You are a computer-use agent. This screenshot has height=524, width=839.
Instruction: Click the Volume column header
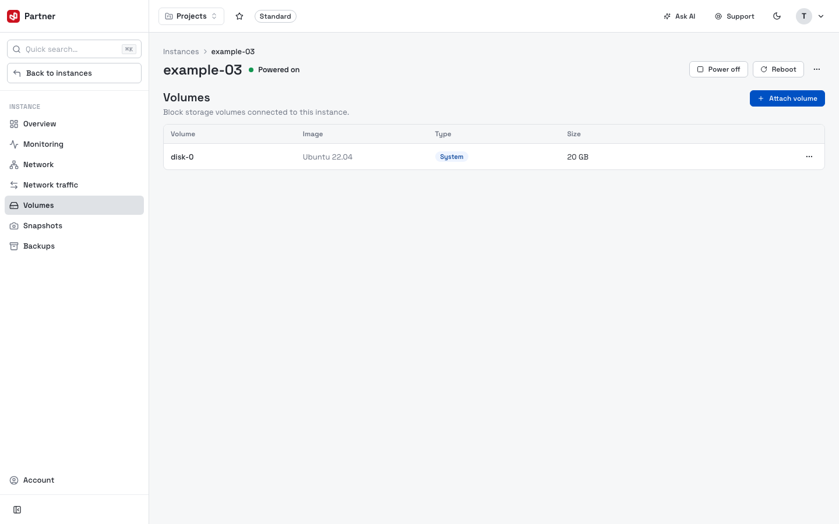183,134
